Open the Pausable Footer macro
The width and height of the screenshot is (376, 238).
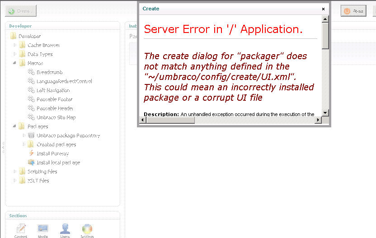pyautogui.click(x=54, y=99)
